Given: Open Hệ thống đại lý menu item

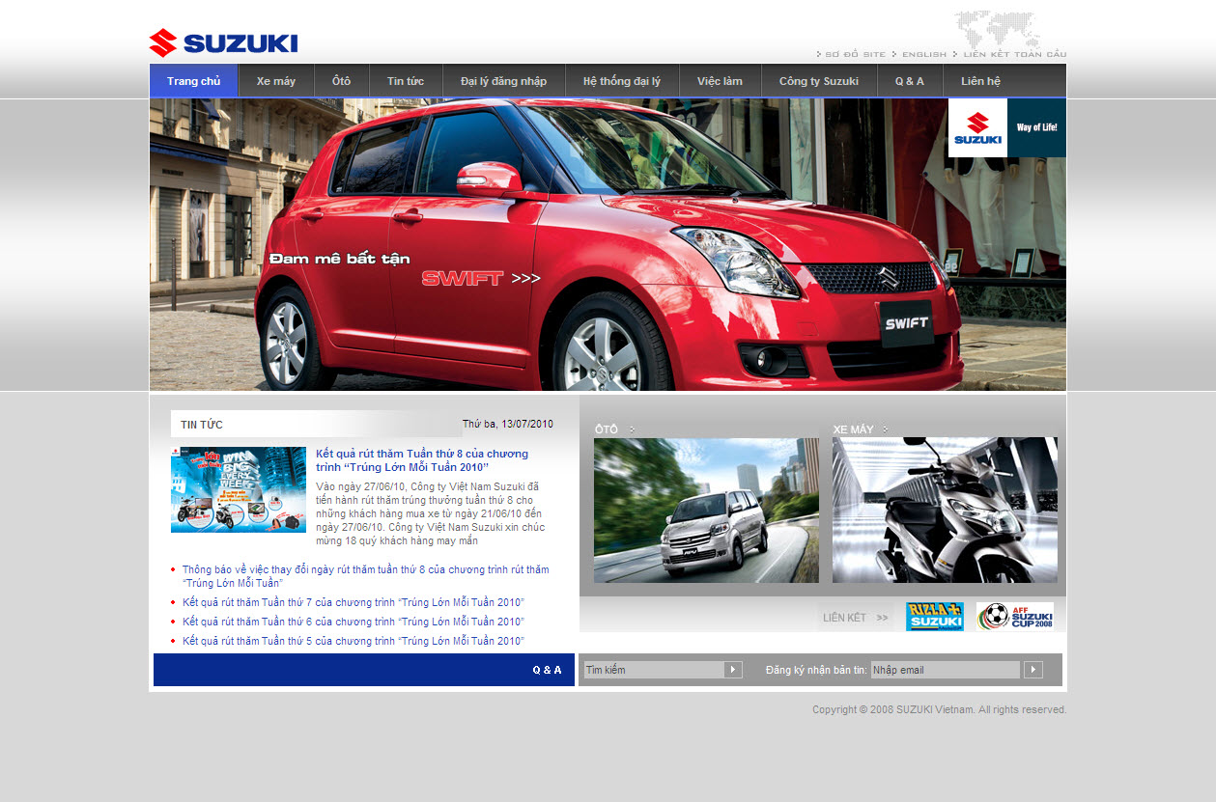Looking at the screenshot, I should coord(622,81).
